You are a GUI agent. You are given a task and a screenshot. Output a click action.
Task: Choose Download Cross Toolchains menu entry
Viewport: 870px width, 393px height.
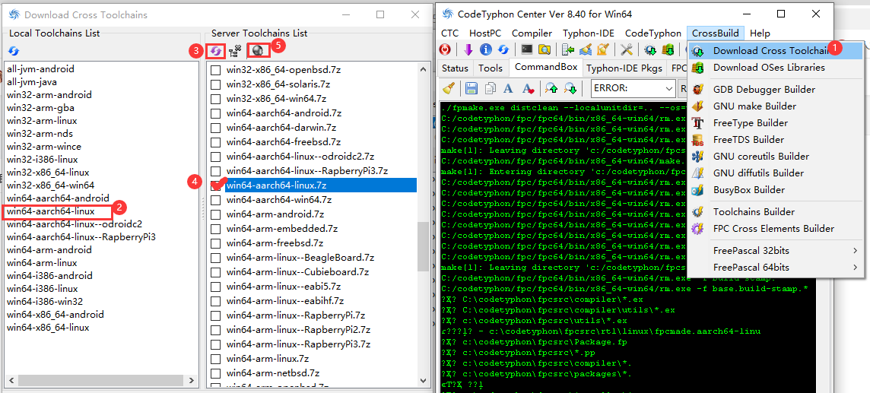[775, 50]
